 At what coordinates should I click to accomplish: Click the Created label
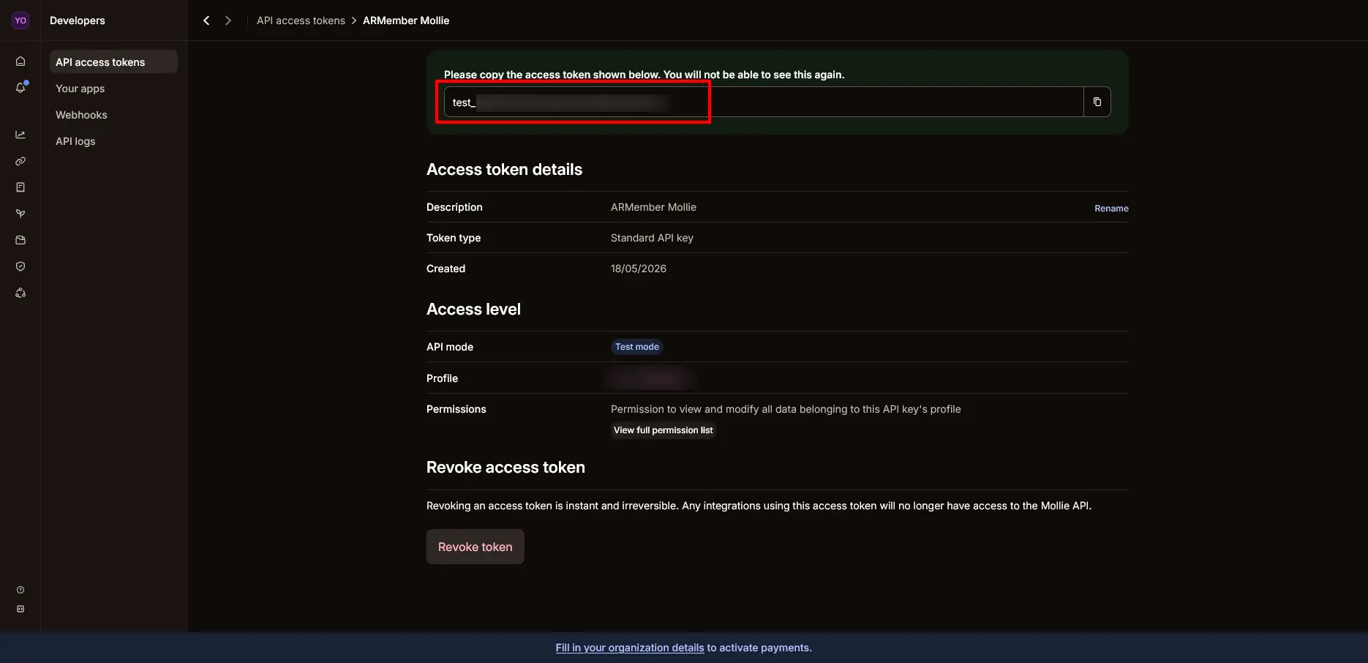point(446,269)
